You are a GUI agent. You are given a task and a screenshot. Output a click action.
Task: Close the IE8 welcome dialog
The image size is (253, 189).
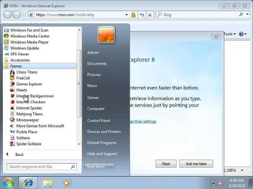216,37
